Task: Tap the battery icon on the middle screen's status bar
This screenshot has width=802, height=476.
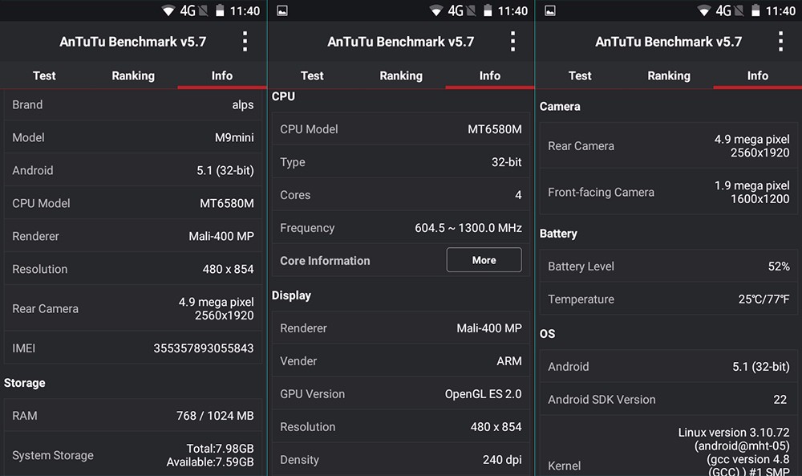Action: (488, 10)
